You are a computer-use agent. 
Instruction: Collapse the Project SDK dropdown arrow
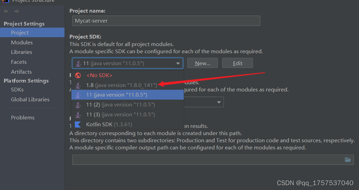point(178,63)
